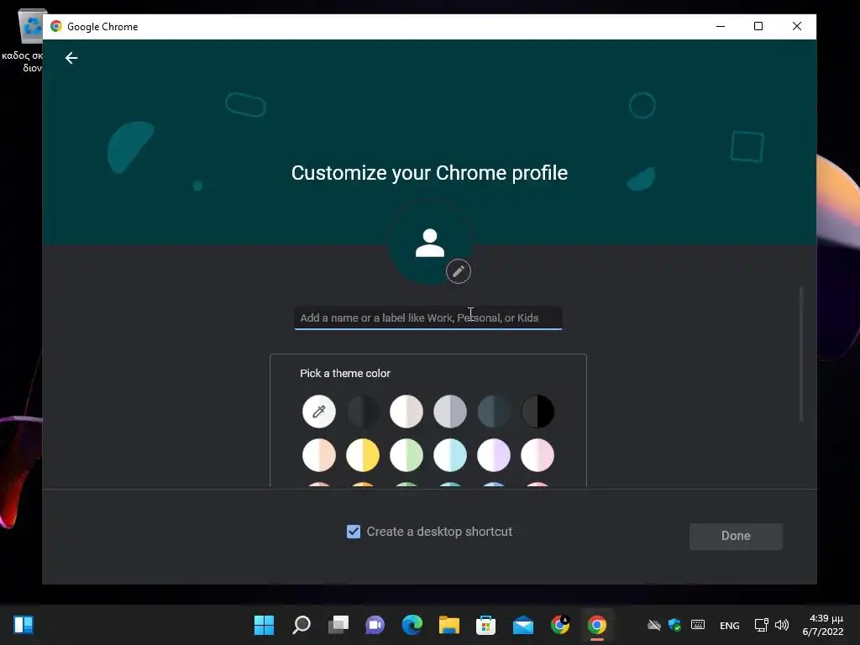Viewport: 860px width, 645px height.
Task: Open Task View on taskbar
Action: pyautogui.click(x=338, y=625)
